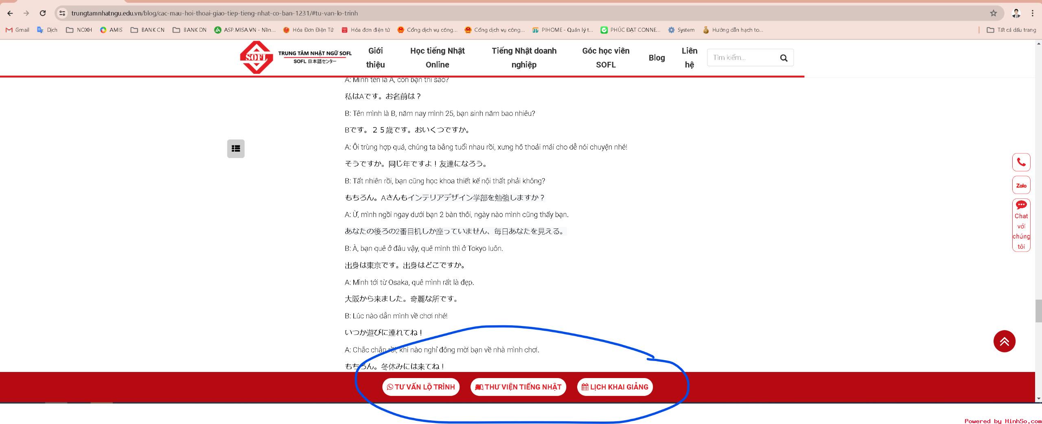1042x424 pixels.
Task: Click the phone call floating icon
Action: coord(1021,162)
